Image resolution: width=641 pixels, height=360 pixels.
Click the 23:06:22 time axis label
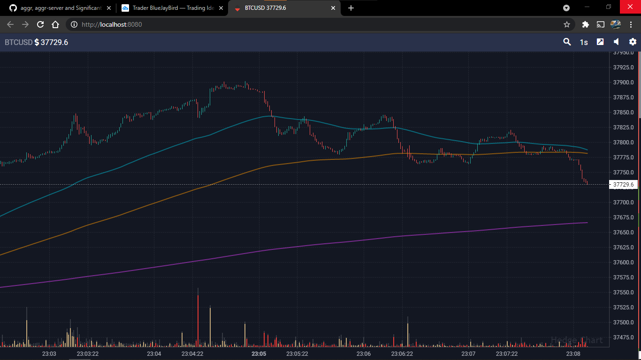tap(402, 353)
